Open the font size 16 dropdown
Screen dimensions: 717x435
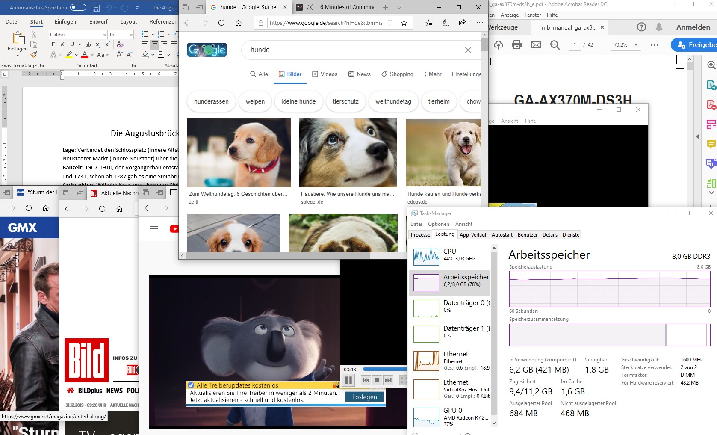[x=131, y=35]
